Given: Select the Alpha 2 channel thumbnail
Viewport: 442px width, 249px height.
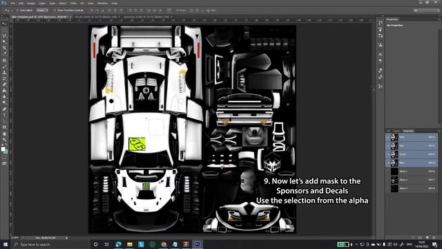Looking at the screenshot, I should coord(394,180).
